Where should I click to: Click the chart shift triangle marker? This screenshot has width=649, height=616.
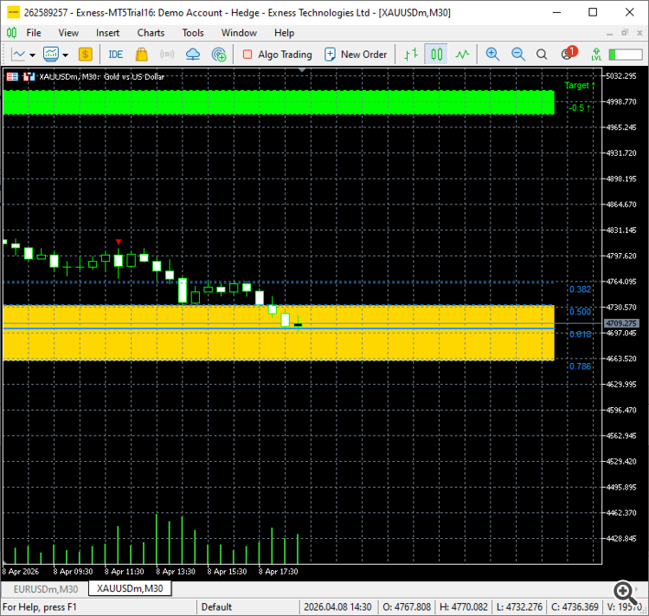302,70
